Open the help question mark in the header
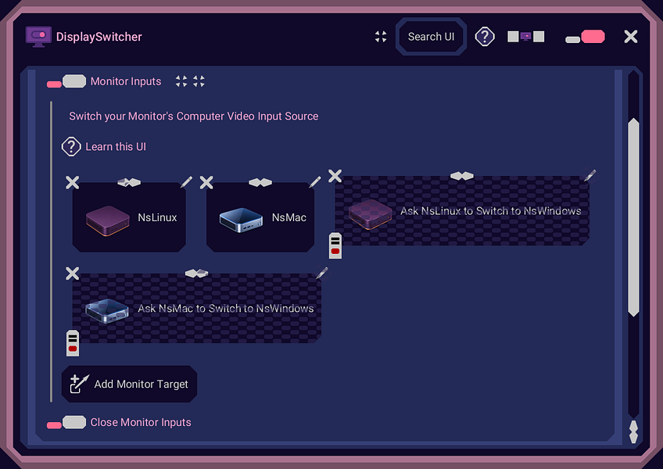 (x=485, y=37)
